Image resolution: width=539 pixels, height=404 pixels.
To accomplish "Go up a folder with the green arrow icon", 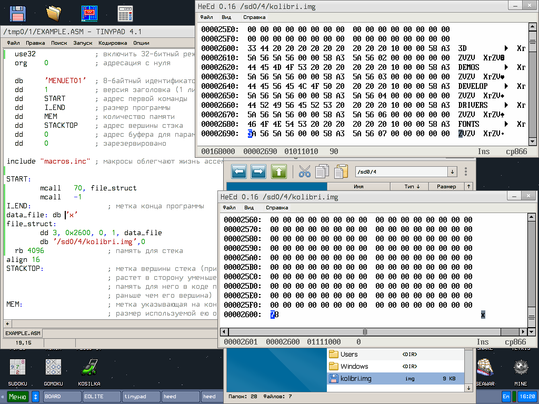I will 279,171.
